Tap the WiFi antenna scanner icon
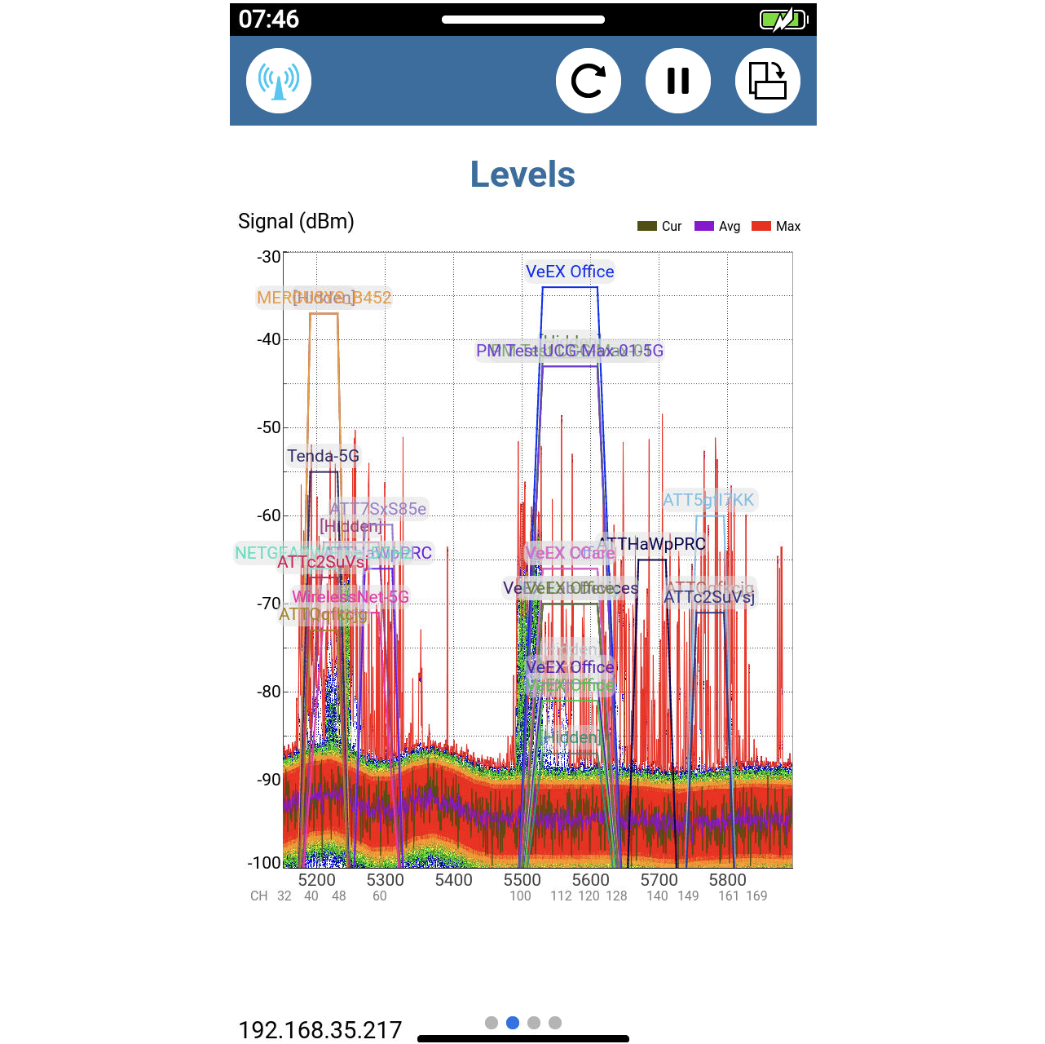1045x1044 pixels. [278, 81]
